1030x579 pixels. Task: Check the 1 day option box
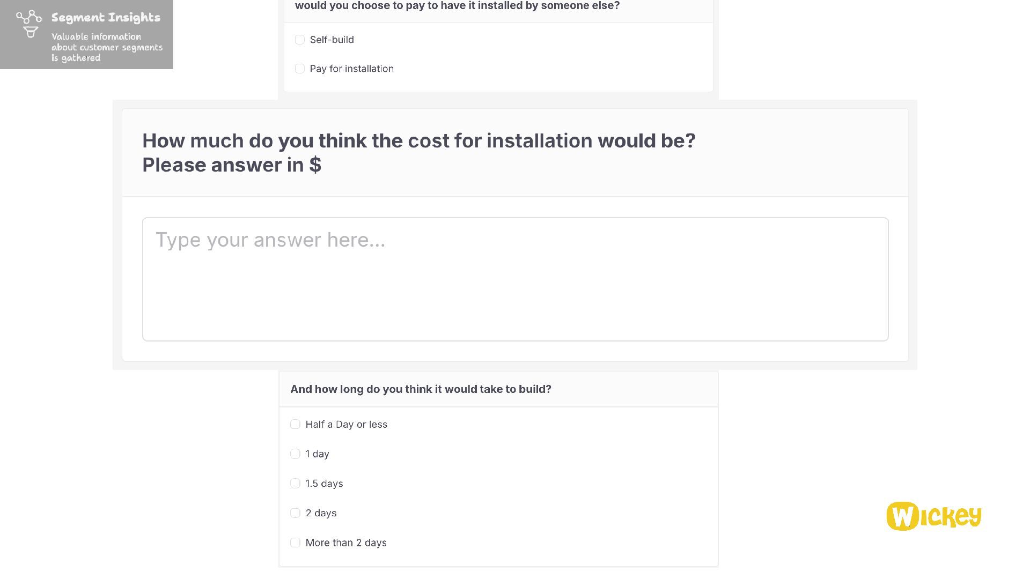pyautogui.click(x=295, y=454)
